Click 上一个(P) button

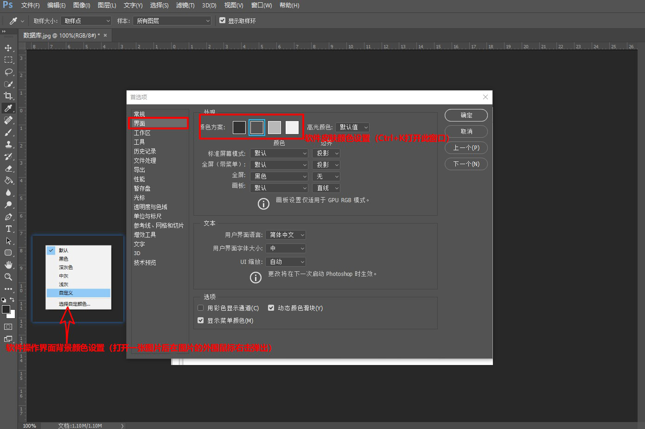pyautogui.click(x=466, y=148)
